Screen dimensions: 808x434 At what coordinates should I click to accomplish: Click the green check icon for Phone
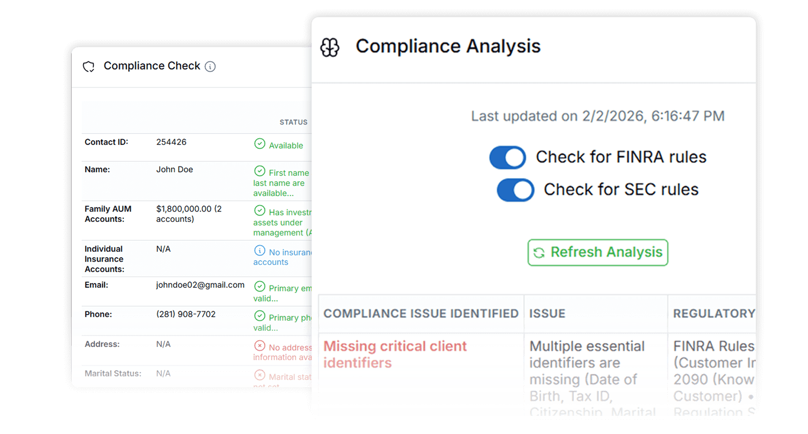(260, 316)
